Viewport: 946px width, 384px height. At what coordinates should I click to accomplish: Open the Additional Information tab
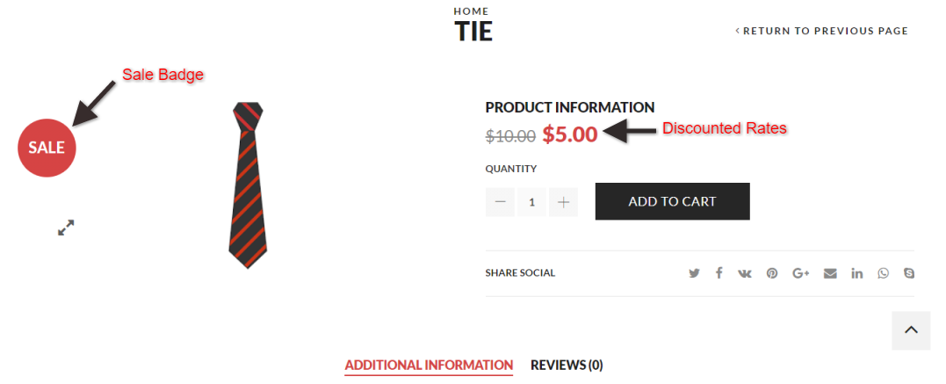point(429,365)
